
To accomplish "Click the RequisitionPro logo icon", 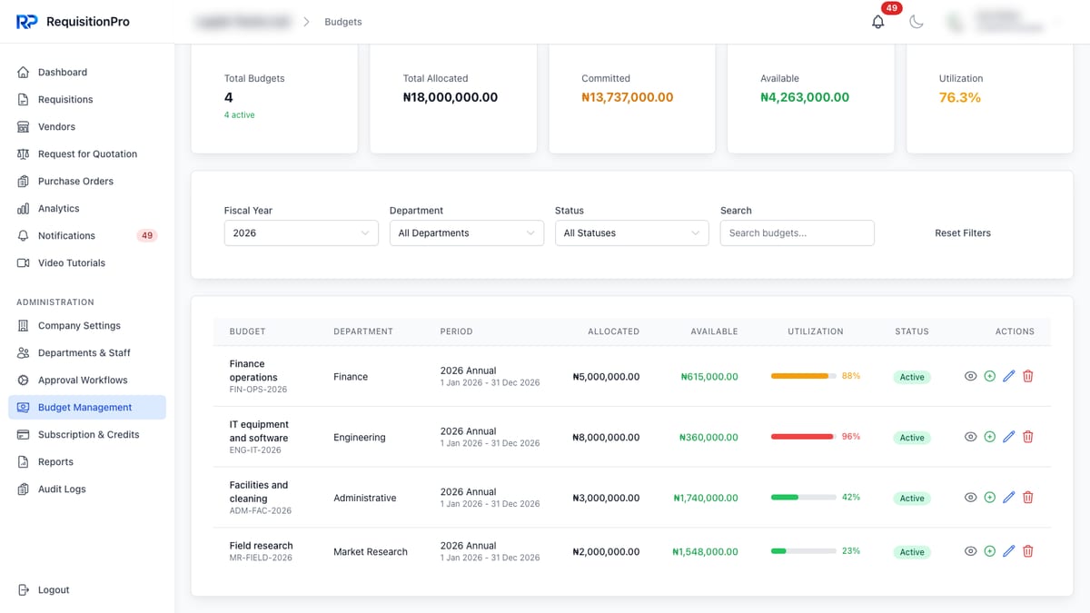I will [26, 22].
